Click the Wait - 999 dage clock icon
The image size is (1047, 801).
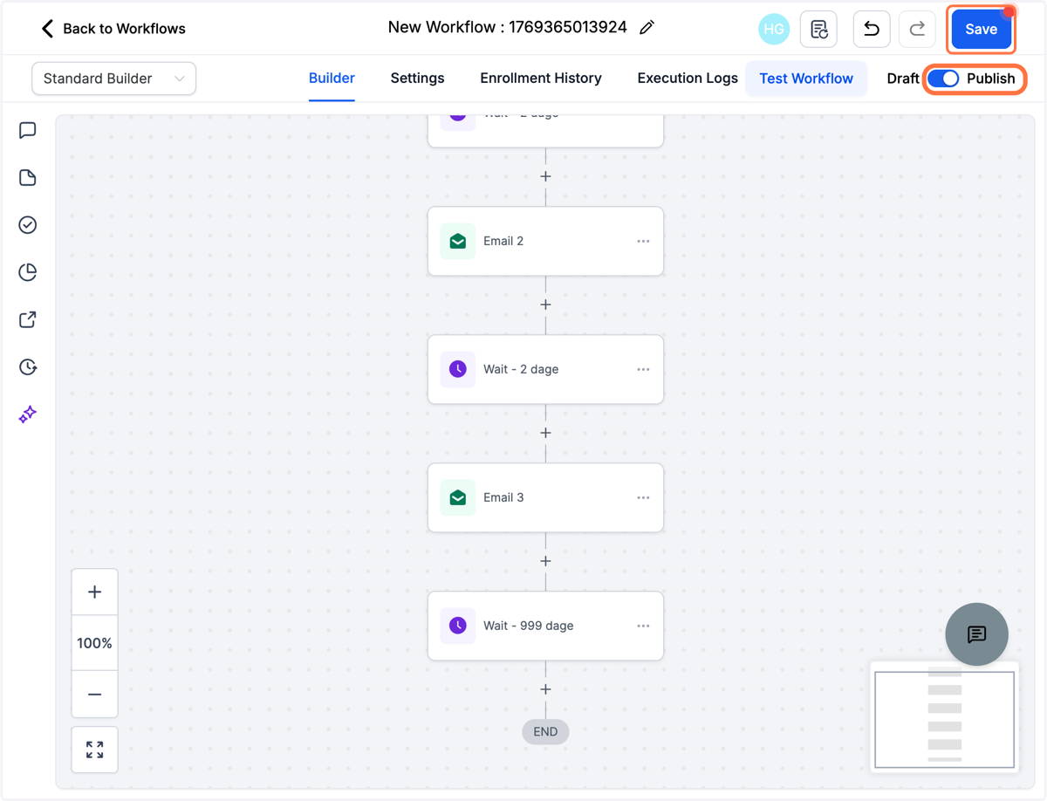458,626
